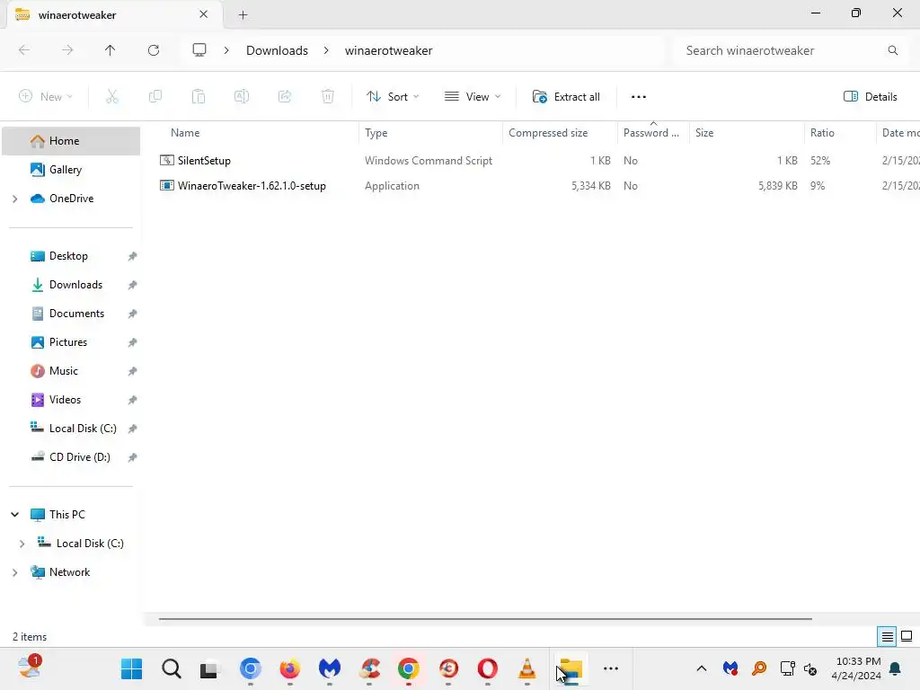Select the SilentSetup file
Viewport: 920px width, 690px height.
(204, 160)
